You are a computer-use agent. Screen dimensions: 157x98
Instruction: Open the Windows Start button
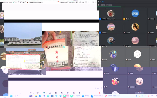point(11,96)
